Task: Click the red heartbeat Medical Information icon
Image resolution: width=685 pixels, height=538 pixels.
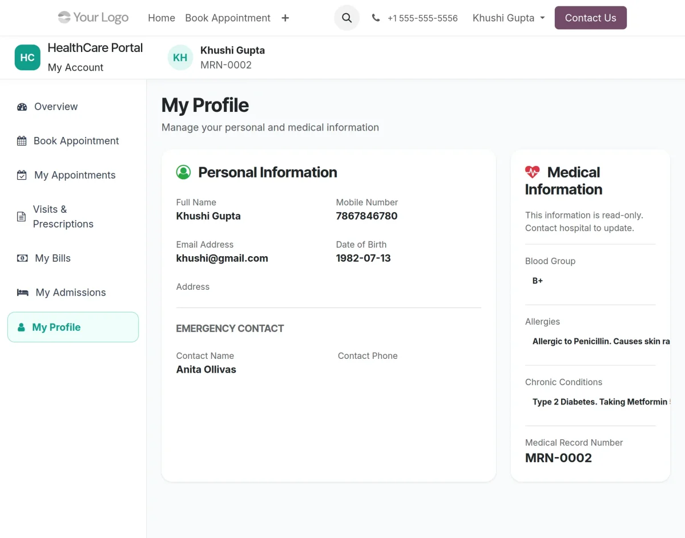Action: point(532,172)
